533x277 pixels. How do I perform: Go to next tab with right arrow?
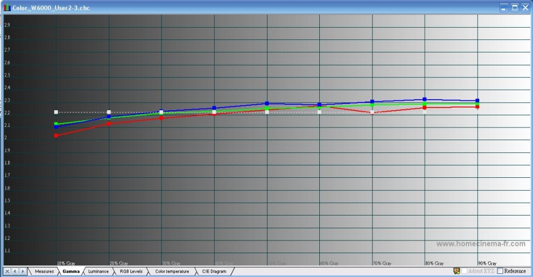point(23,271)
